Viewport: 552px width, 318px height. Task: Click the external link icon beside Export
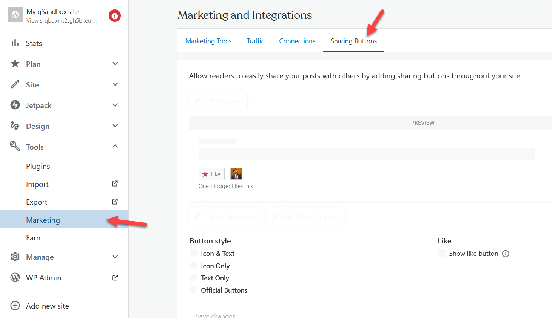pyautogui.click(x=114, y=202)
